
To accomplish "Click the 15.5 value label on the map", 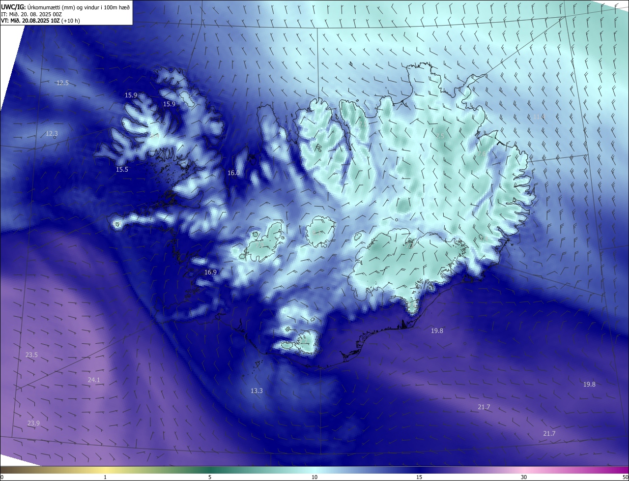I will click(x=122, y=169).
